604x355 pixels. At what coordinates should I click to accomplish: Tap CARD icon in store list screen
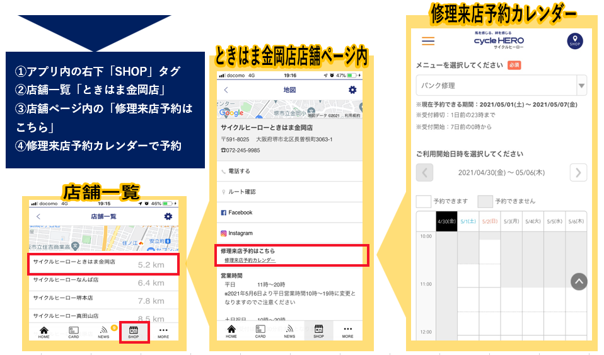[x=74, y=332]
